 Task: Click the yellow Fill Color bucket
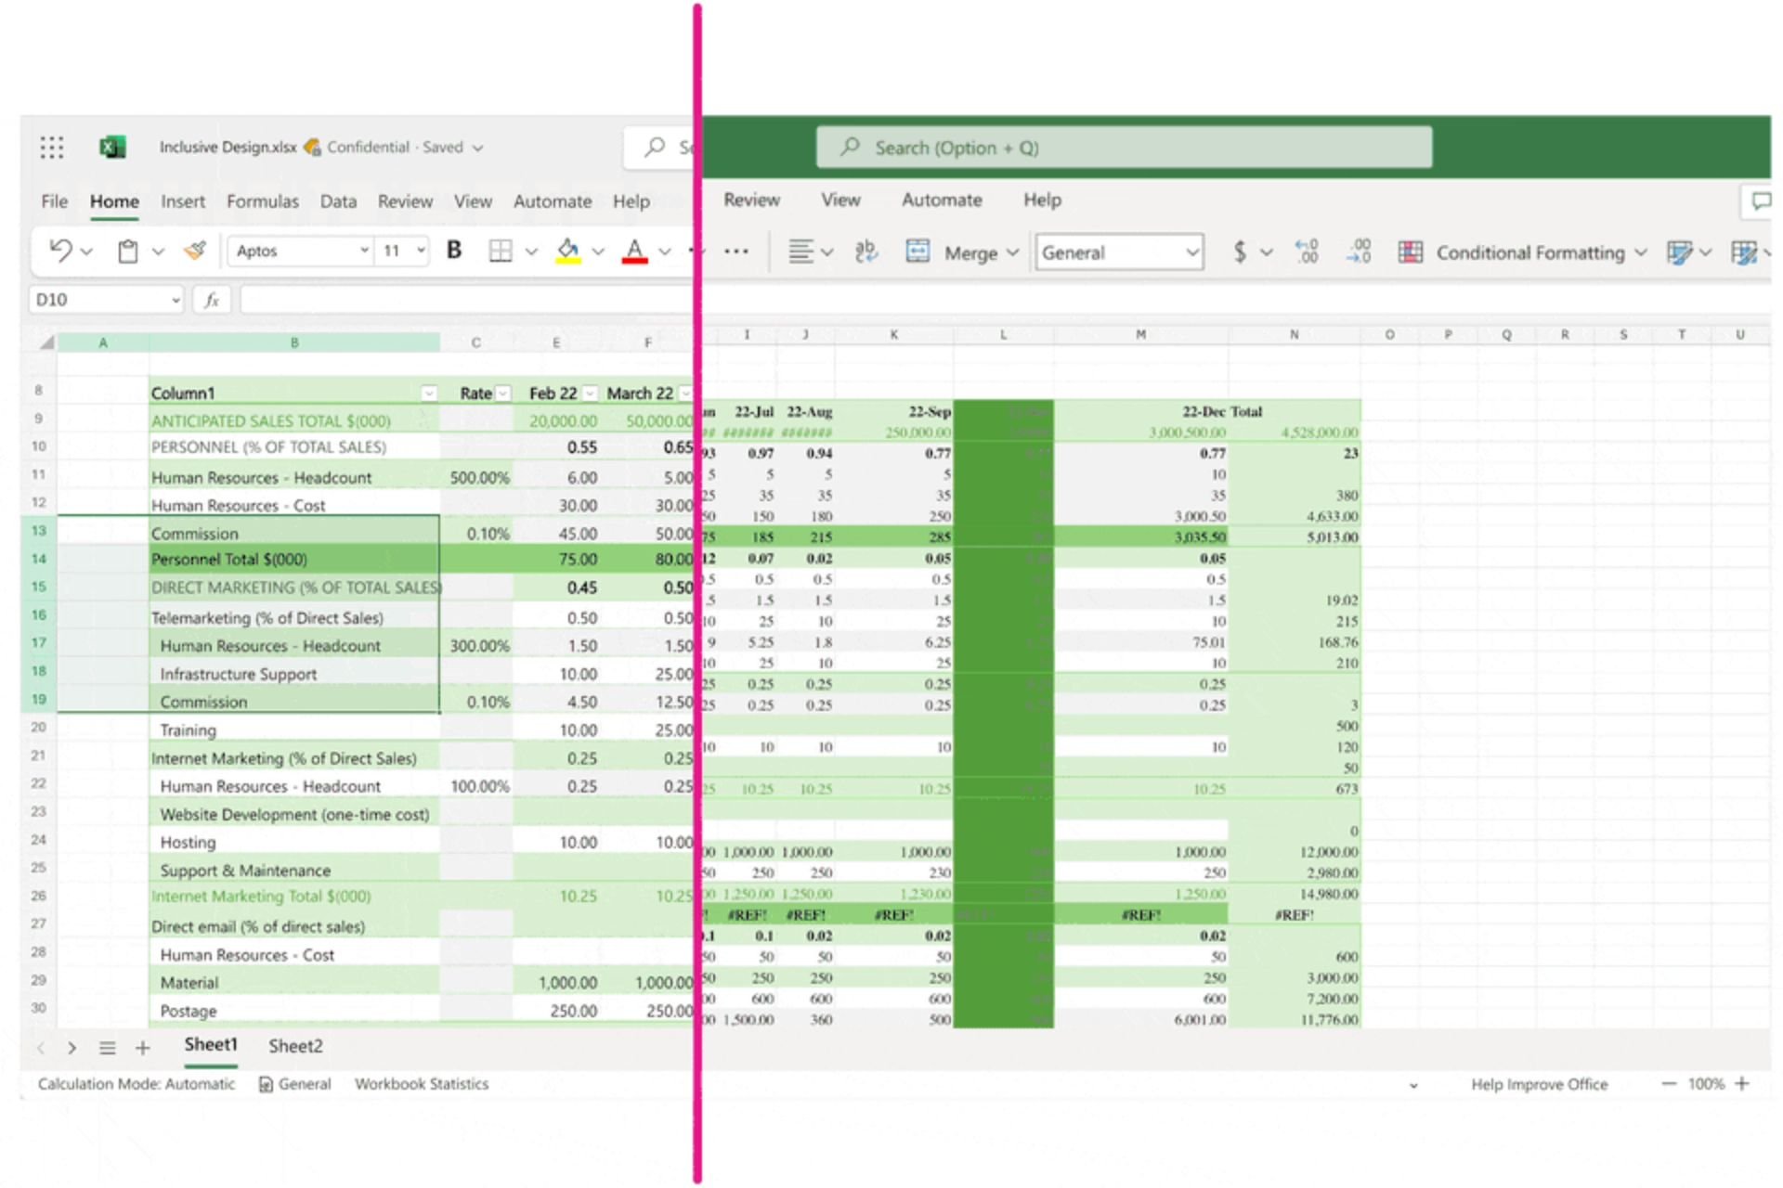(x=568, y=251)
